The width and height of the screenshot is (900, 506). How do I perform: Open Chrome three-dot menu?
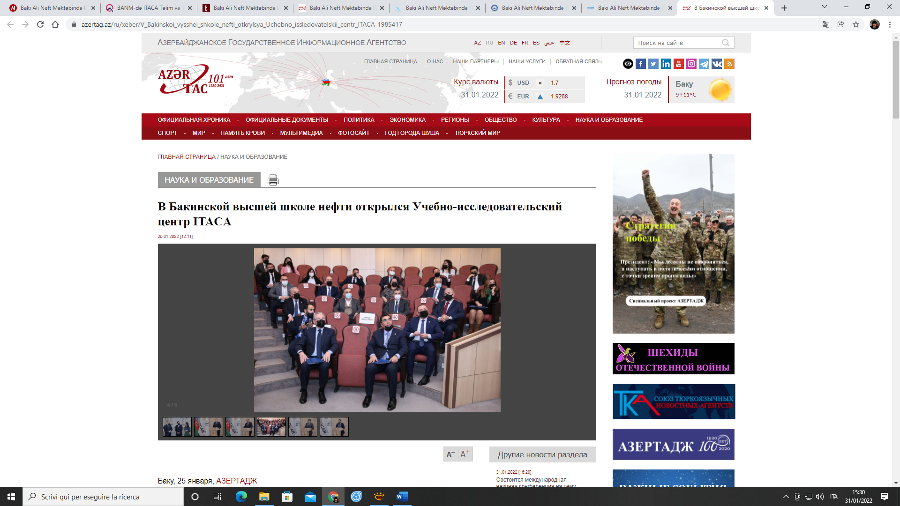tap(890, 24)
